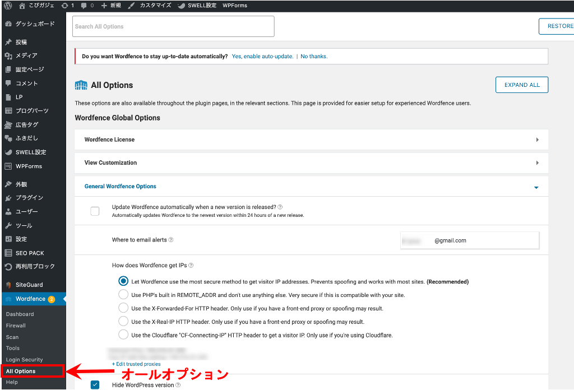
Task: Uncheck the 'Hide WordPress version' checkbox
Action: (x=95, y=385)
